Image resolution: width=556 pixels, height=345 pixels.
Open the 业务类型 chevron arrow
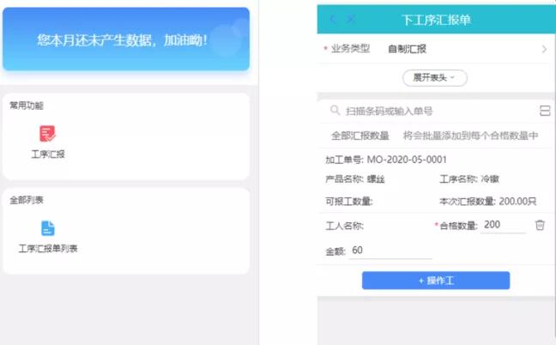coord(544,49)
